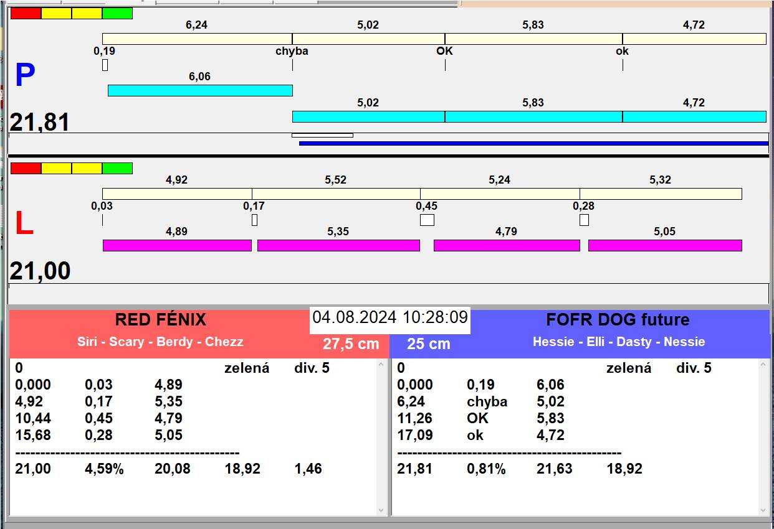
Task: Click the changeover box under 0,28 in lane L
Action: coord(584,220)
